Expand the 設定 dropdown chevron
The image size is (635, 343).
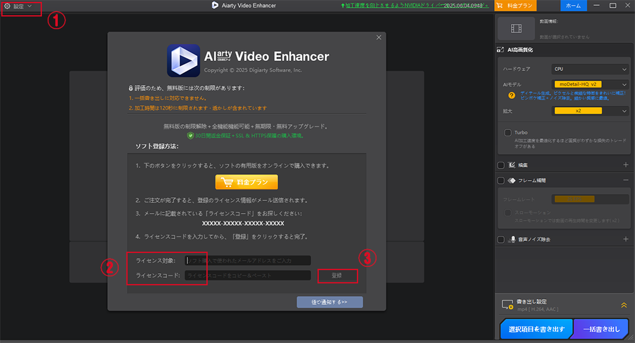30,6
